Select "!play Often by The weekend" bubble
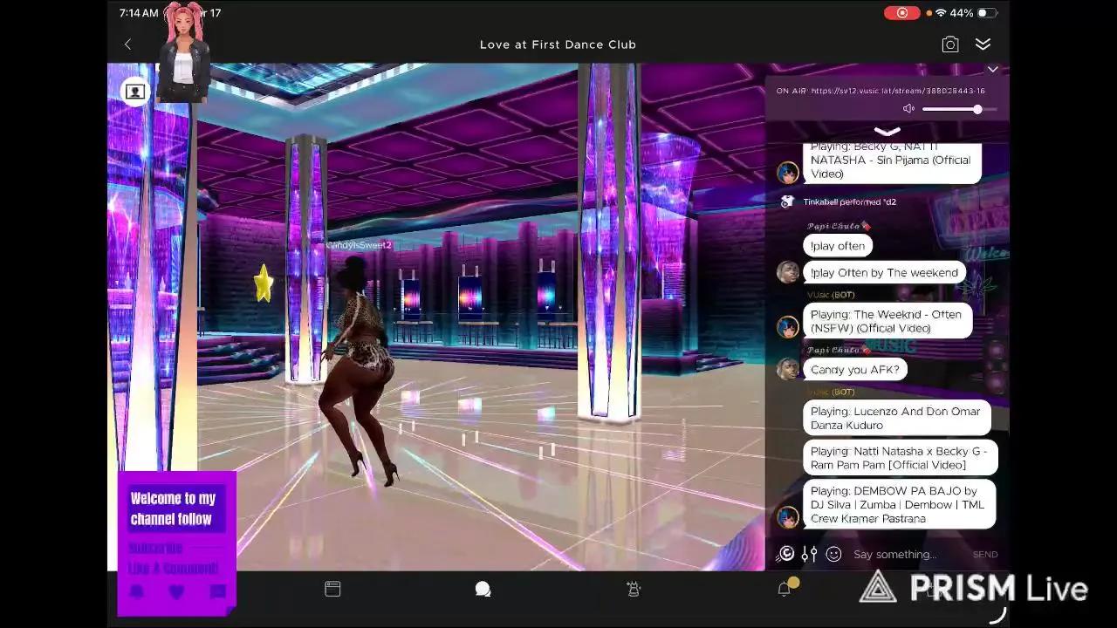 tap(884, 273)
